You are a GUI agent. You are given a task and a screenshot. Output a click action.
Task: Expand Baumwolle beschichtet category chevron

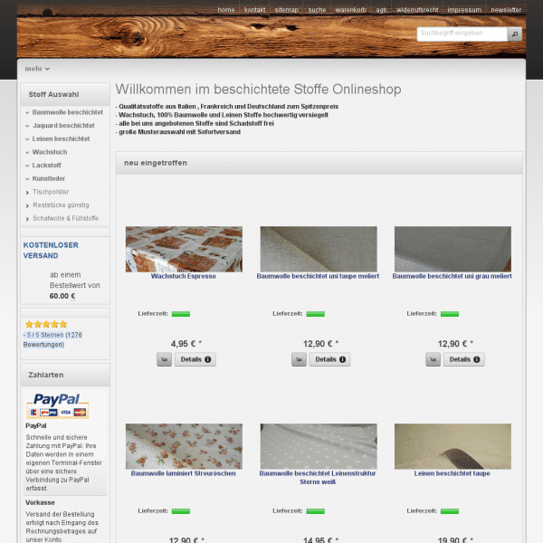tap(27, 112)
